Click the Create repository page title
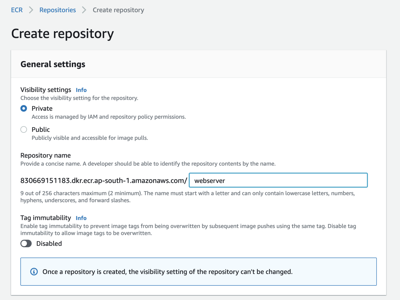 click(x=62, y=34)
